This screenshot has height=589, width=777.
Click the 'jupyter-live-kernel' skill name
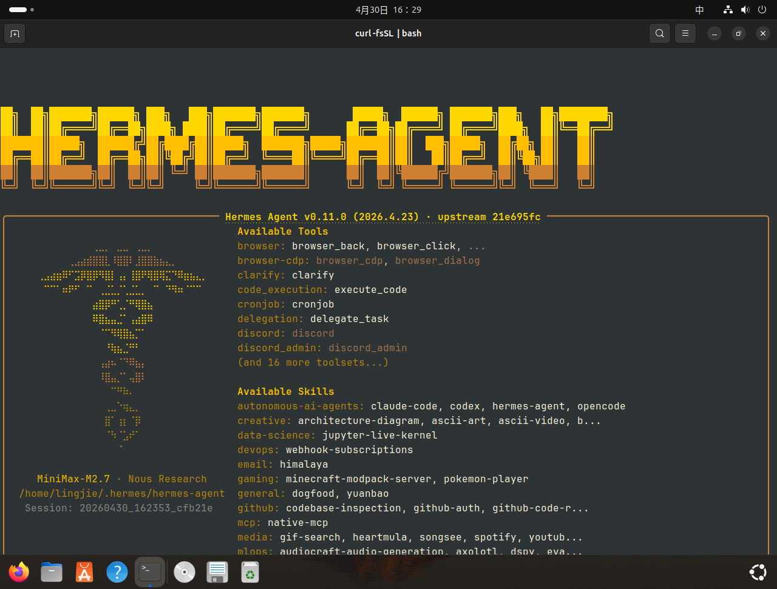click(380, 435)
